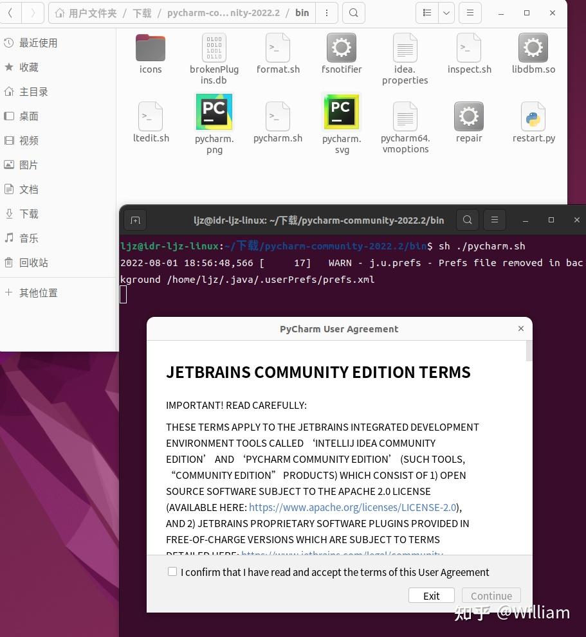The height and width of the screenshot is (637, 586).
Task: Go forward in the file manager
Action: (x=33, y=13)
